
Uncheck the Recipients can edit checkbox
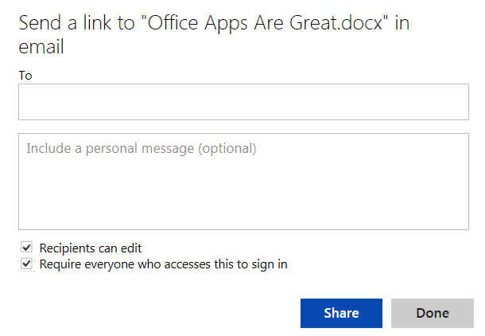tap(27, 248)
